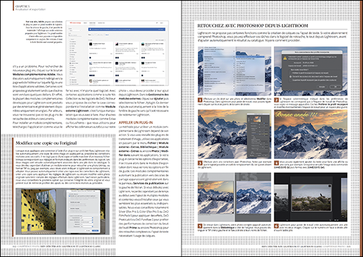Click the yellow warning triangle icon in the profile dialog

tap(285, 58)
